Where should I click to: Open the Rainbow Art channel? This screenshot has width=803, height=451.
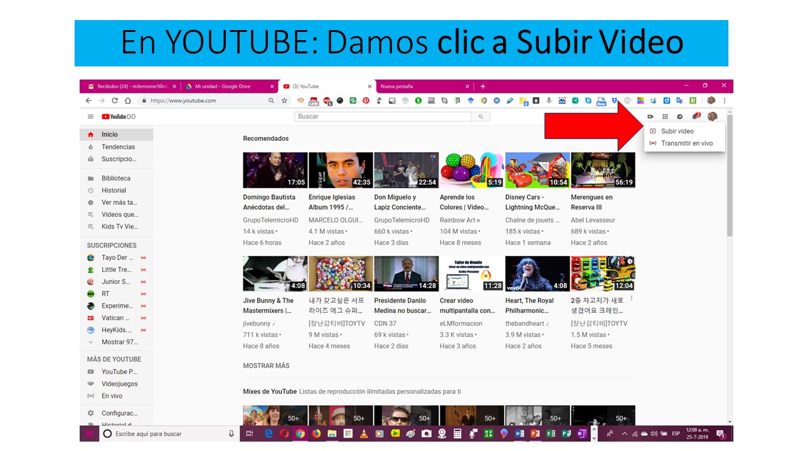click(457, 220)
